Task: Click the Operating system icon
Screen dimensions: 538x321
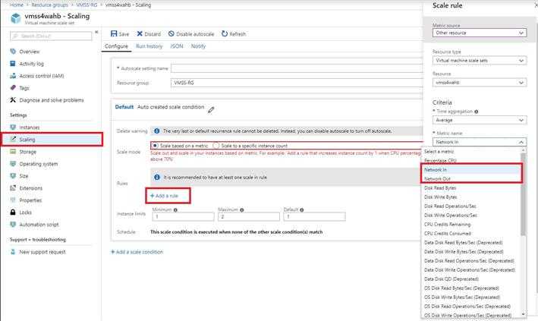Action: click(x=13, y=164)
